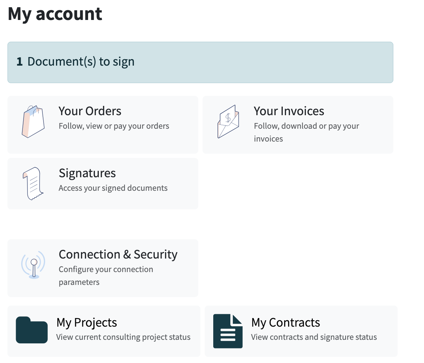Open the Document(s) to sign alert banner
424x363 pixels.
[200, 62]
